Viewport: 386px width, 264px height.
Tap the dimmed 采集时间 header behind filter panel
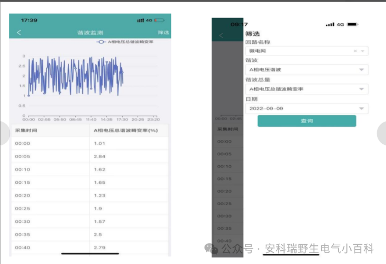point(228,129)
